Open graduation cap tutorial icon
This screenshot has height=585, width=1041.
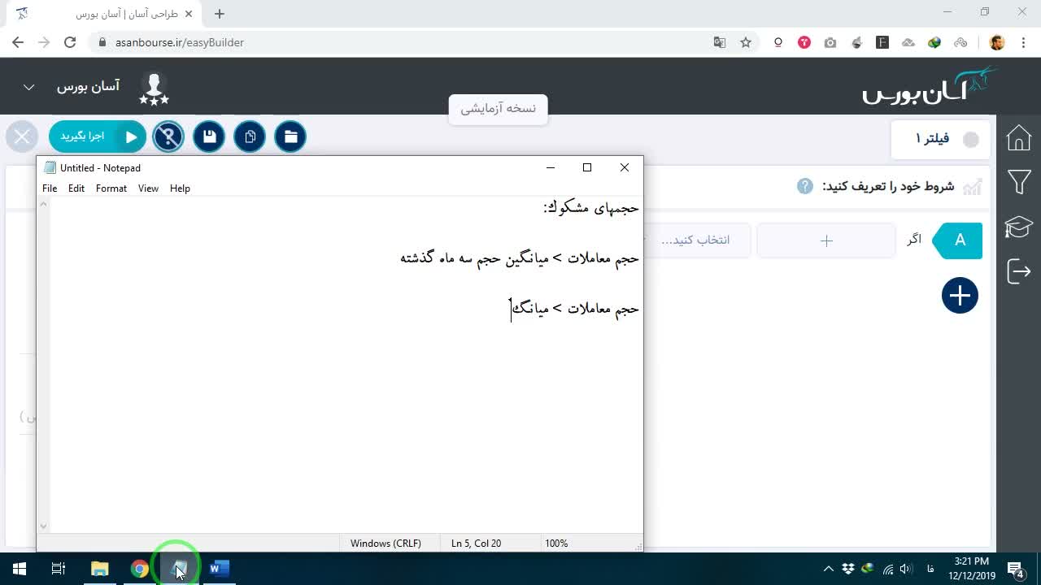coord(1019,227)
